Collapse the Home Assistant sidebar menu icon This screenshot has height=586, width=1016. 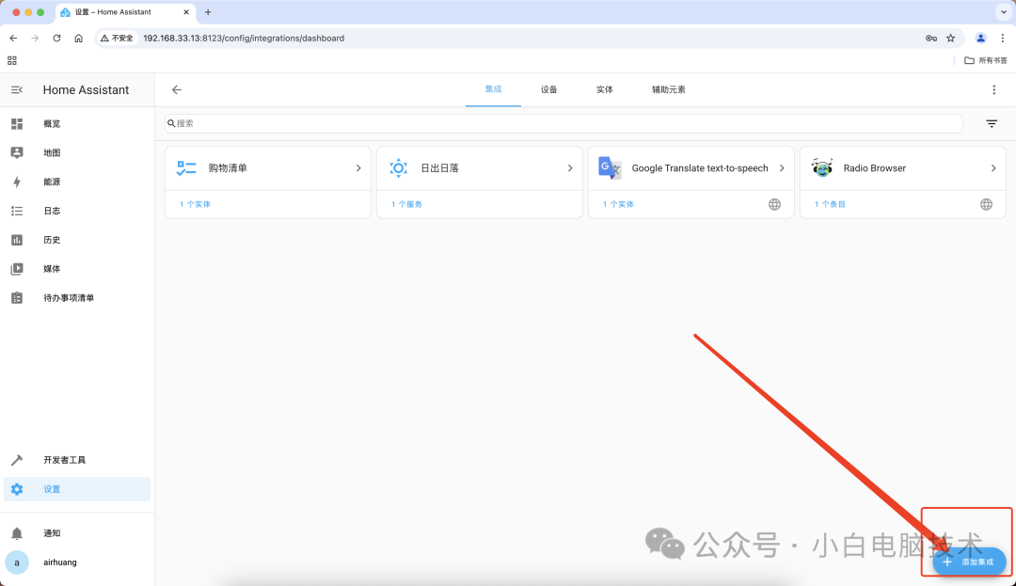click(x=17, y=90)
